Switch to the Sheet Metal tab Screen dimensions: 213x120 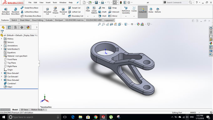click(24, 20)
